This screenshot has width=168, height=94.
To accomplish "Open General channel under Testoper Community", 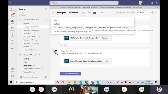I will (26, 23).
